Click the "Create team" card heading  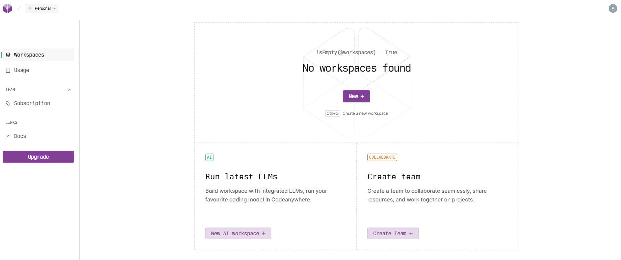pyautogui.click(x=394, y=177)
